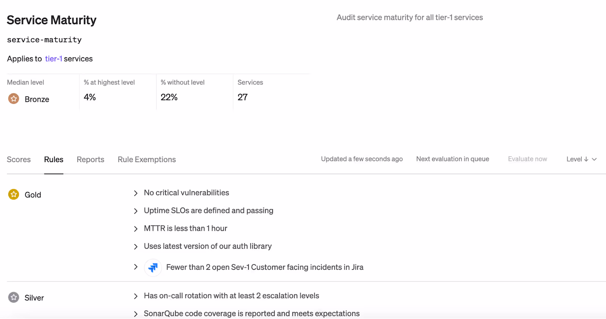Follow the tier-1 link

[53, 59]
